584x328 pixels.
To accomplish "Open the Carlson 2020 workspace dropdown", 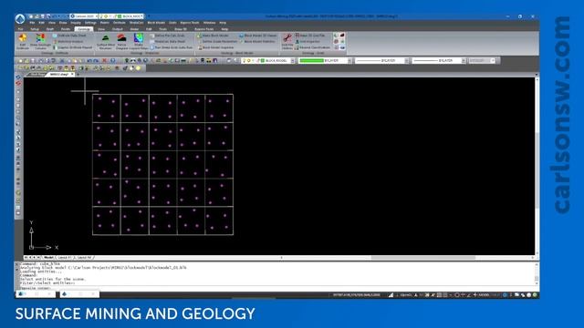I will [84, 16].
